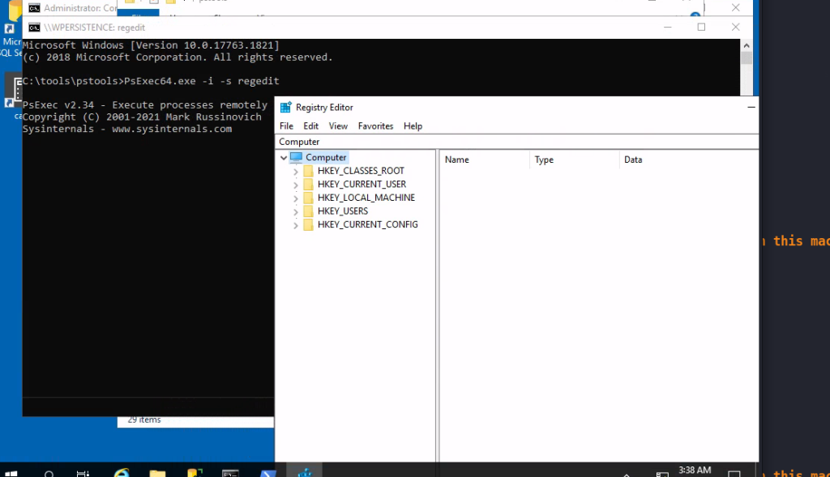
Task: Click the Registry Editor address bar showing Computer
Action: click(x=516, y=142)
